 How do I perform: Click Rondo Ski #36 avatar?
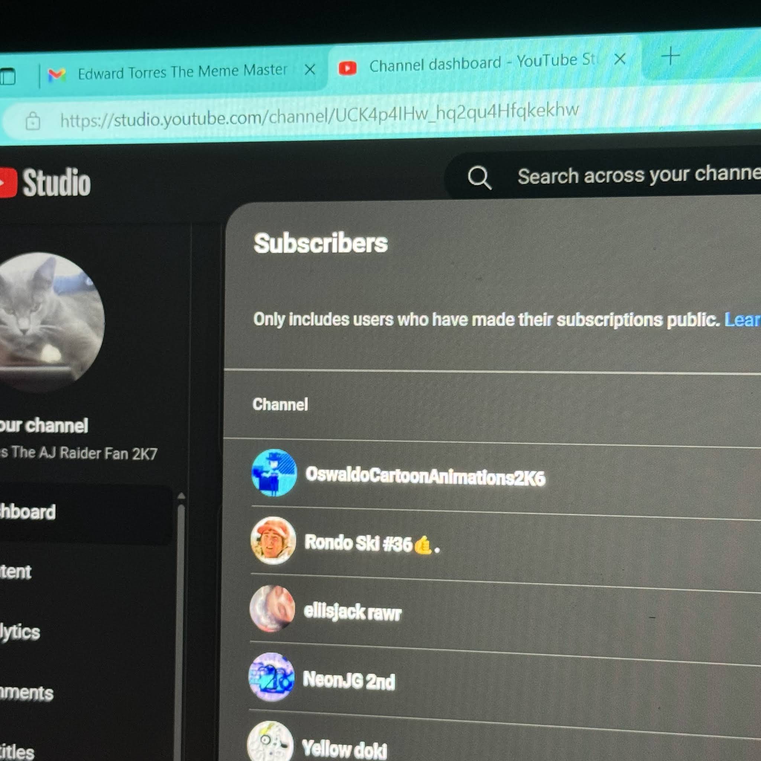click(273, 540)
